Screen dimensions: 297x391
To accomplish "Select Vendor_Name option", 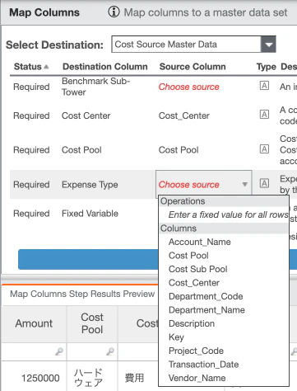I will [197, 378].
